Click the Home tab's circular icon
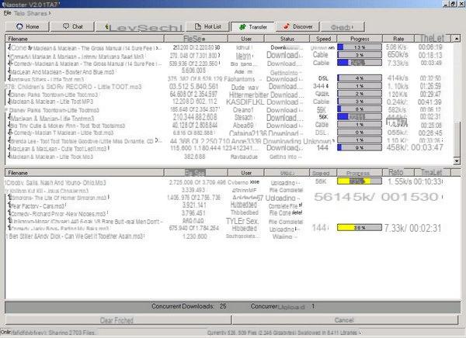 (x=19, y=26)
